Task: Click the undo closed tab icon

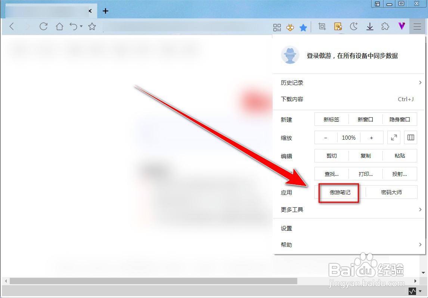Action: (x=74, y=27)
